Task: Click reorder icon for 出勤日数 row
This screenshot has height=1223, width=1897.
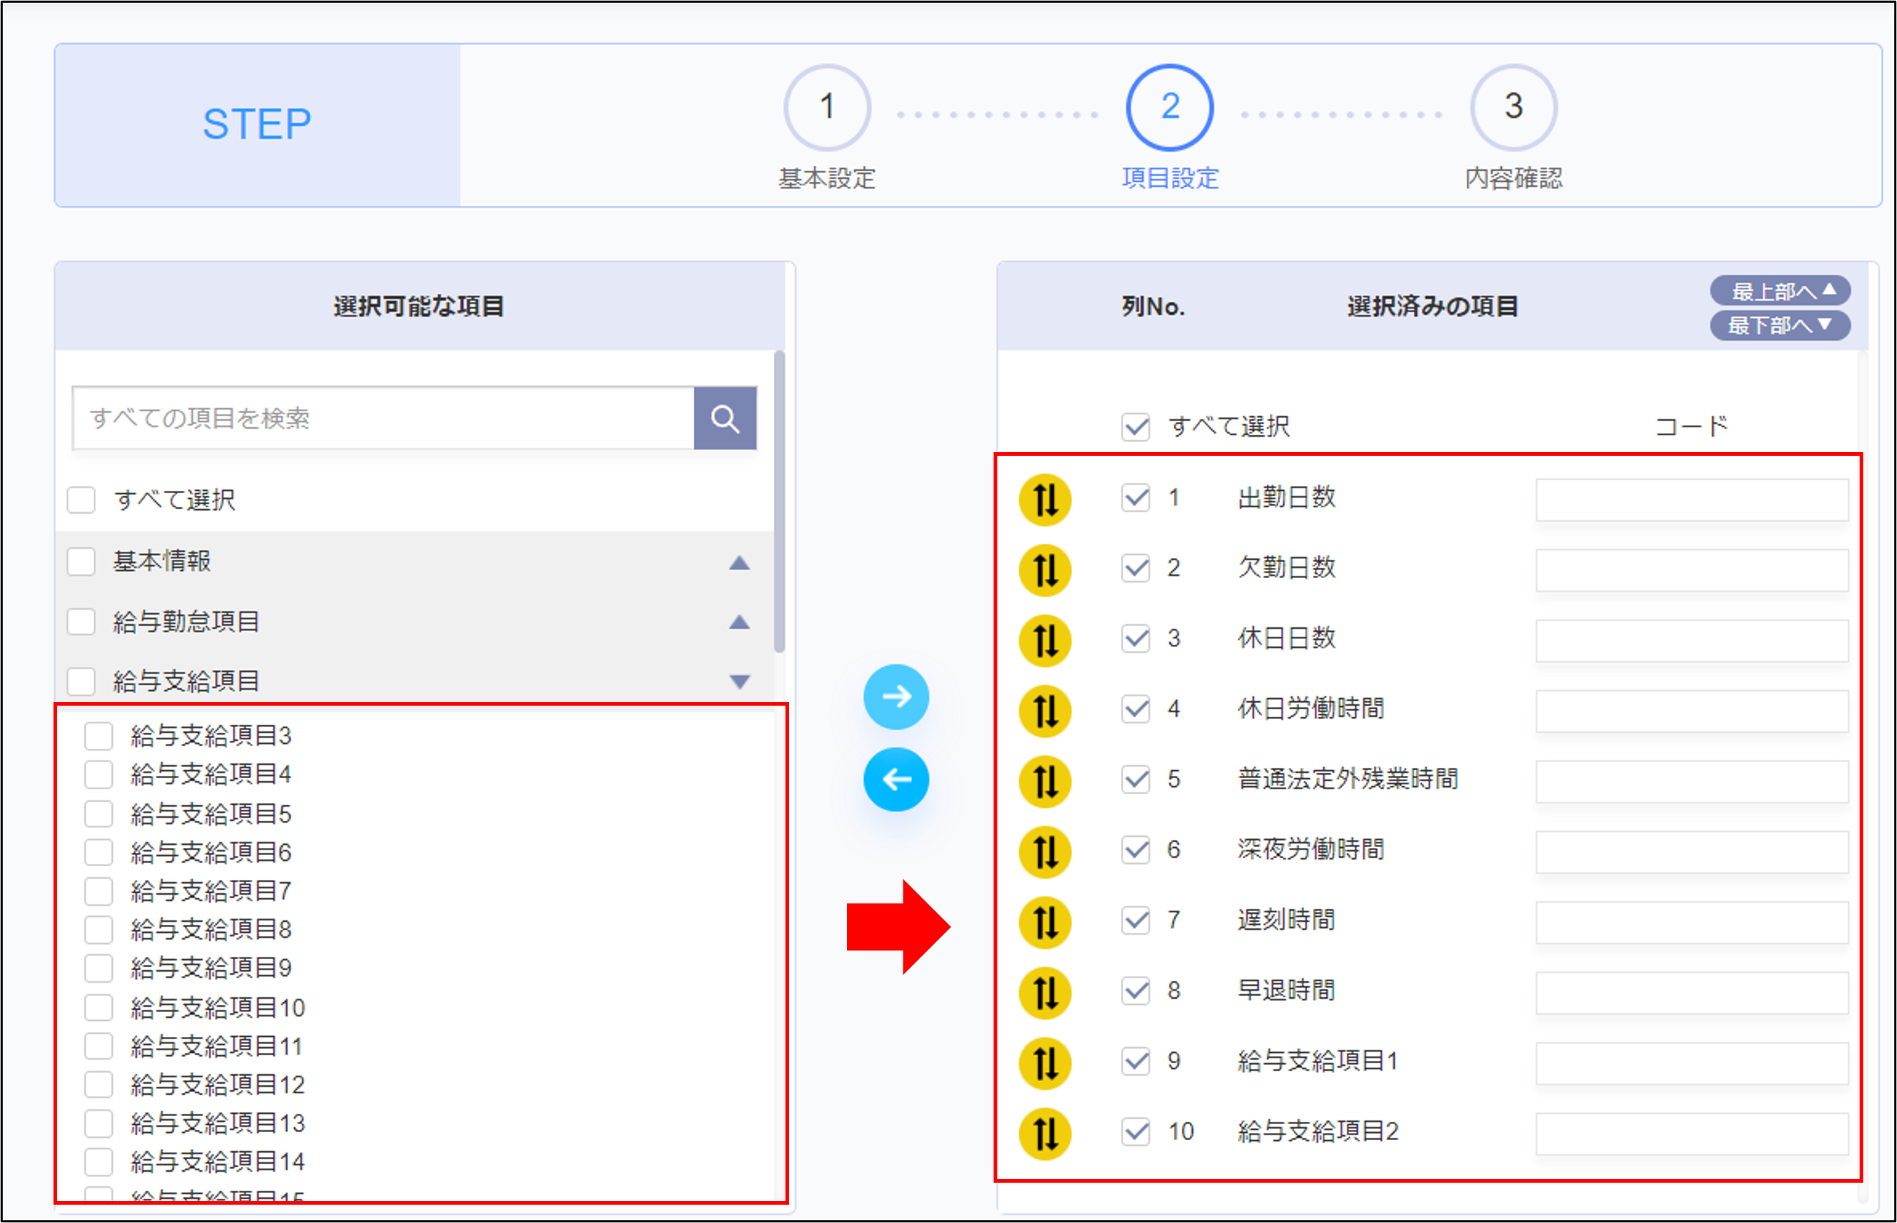Action: [x=1044, y=500]
